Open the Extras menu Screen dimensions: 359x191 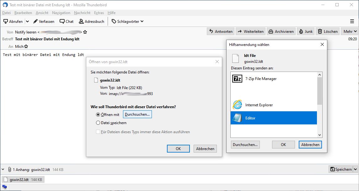pos(99,13)
